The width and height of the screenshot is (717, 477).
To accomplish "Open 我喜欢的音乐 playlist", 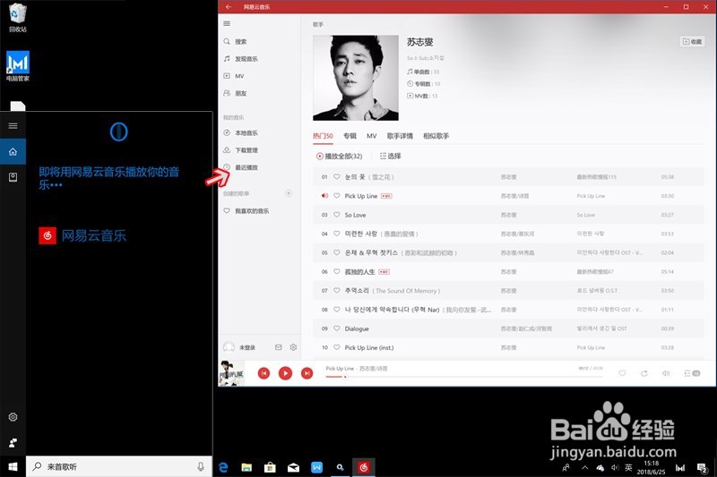I will tap(252, 211).
